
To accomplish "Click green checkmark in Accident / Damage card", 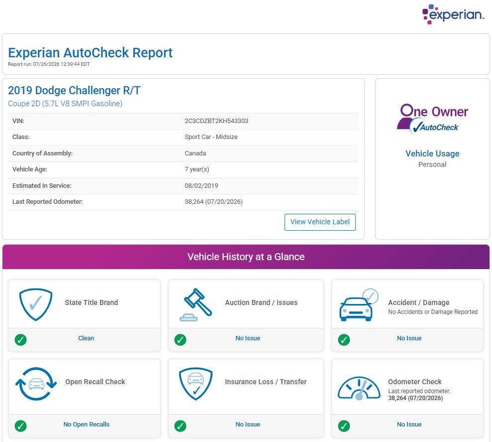I will [x=344, y=339].
